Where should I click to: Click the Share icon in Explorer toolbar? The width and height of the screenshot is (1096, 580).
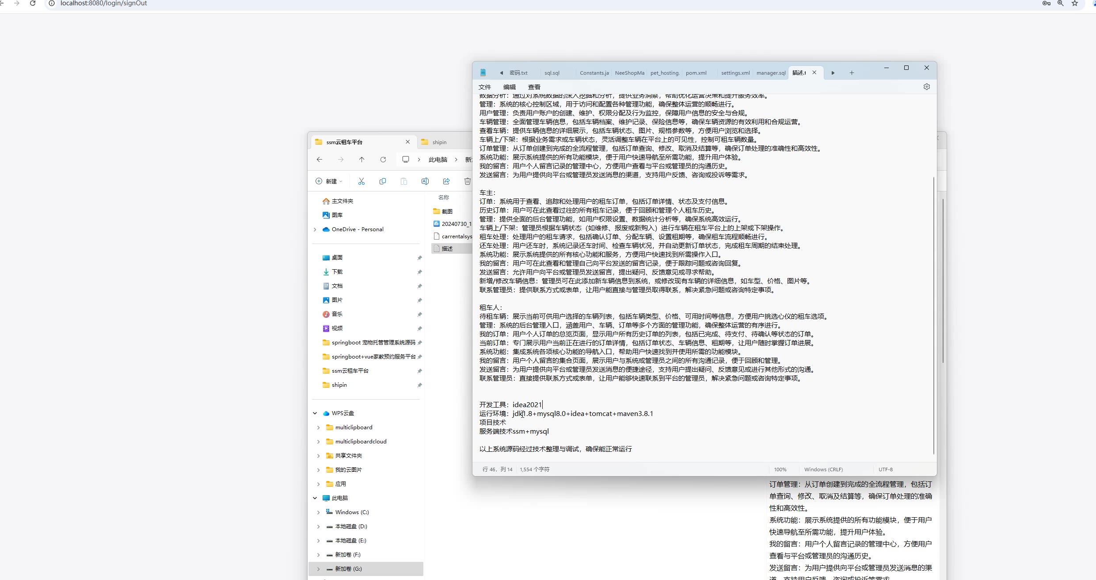(x=446, y=181)
